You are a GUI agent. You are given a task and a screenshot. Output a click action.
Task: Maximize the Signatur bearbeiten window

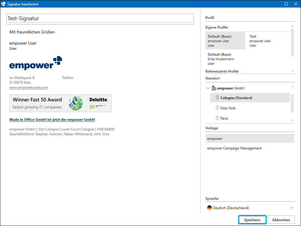[x=286, y=4]
